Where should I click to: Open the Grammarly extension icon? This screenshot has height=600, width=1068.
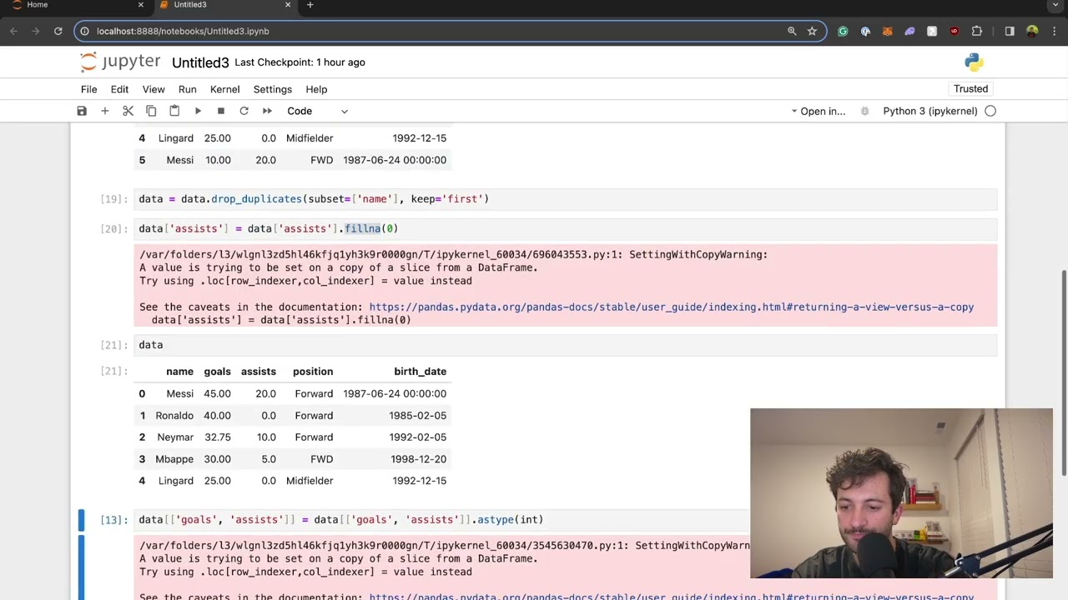pyautogui.click(x=843, y=31)
